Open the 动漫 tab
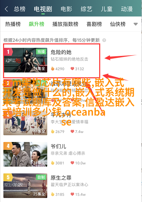This screenshot has width=142, height=202. point(127,9)
